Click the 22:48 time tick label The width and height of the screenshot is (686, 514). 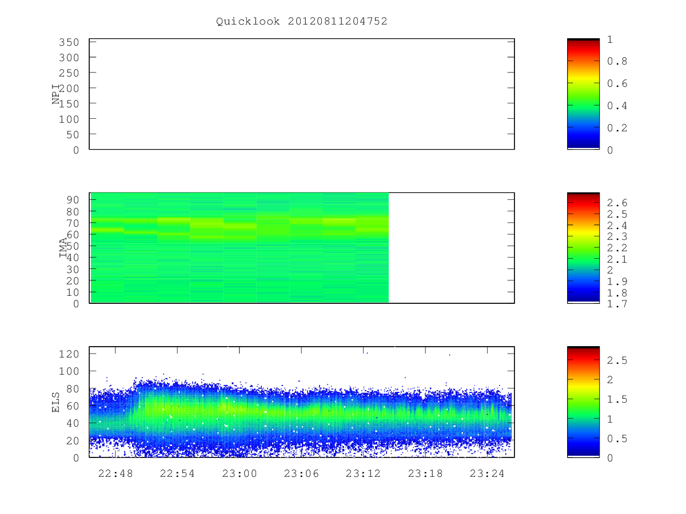pyautogui.click(x=115, y=473)
